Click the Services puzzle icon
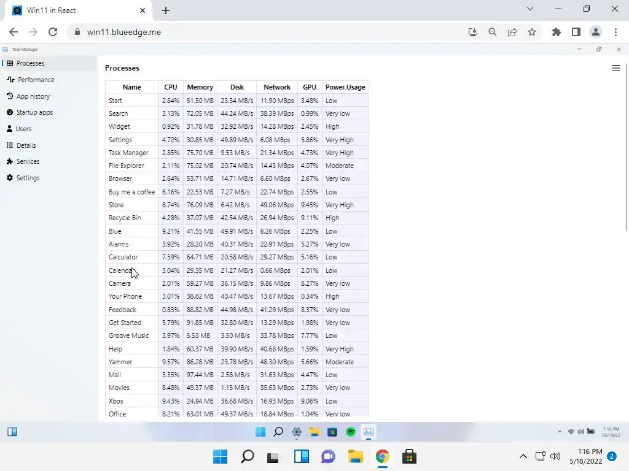Image resolution: width=629 pixels, height=471 pixels. [10, 161]
